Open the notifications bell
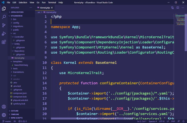This screenshot has width=187, height=123. coord(184,121)
